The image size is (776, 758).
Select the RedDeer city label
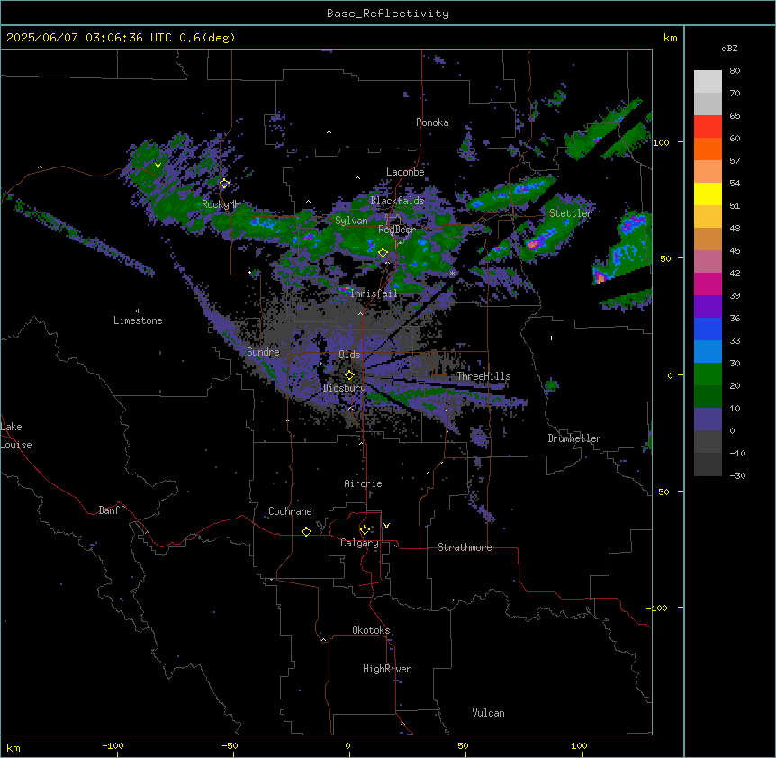coord(397,230)
